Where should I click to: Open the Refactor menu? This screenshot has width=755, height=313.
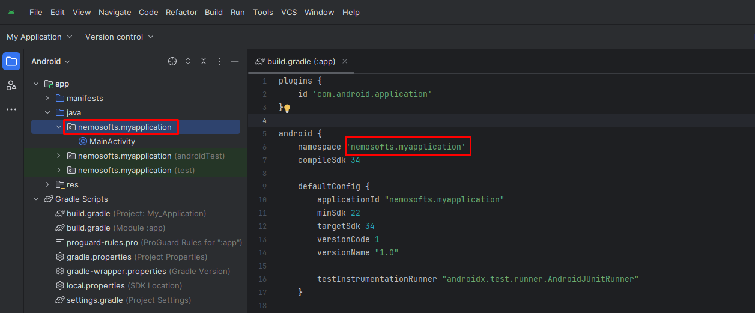181,12
